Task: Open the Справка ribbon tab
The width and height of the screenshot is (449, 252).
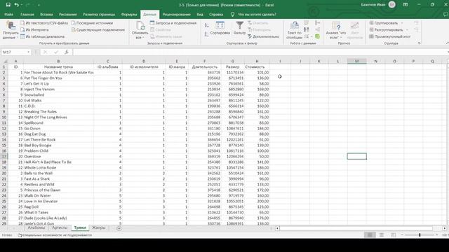Action: [x=216, y=14]
